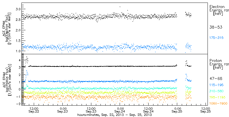Screen dimensions: 229x117
Task: Click the 310-580 cyan proton legend label
Action: (x=217, y=91)
